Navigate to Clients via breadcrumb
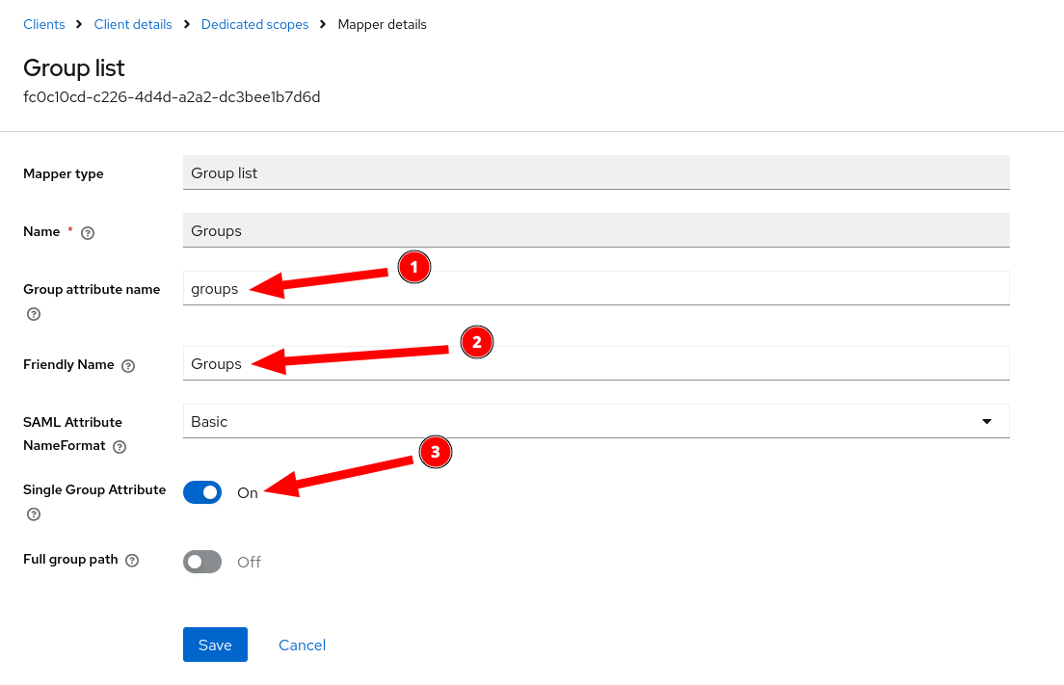This screenshot has width=1064, height=685. click(x=43, y=24)
